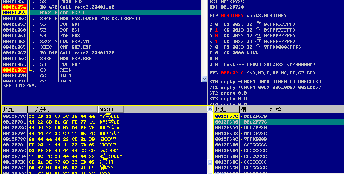Select the GS 0000 NULL segment register
This screenshot has width=344, height=174.
241,53
